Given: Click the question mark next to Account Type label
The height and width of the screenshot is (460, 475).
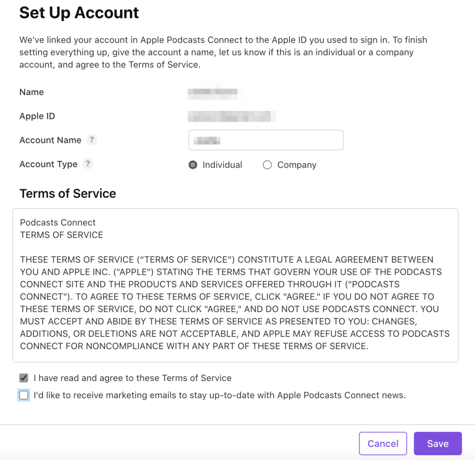Looking at the screenshot, I should (88, 164).
